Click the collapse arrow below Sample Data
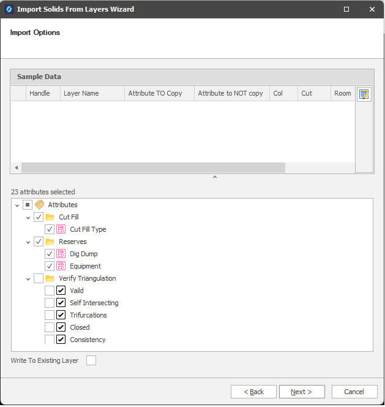The image size is (385, 407). [x=214, y=177]
